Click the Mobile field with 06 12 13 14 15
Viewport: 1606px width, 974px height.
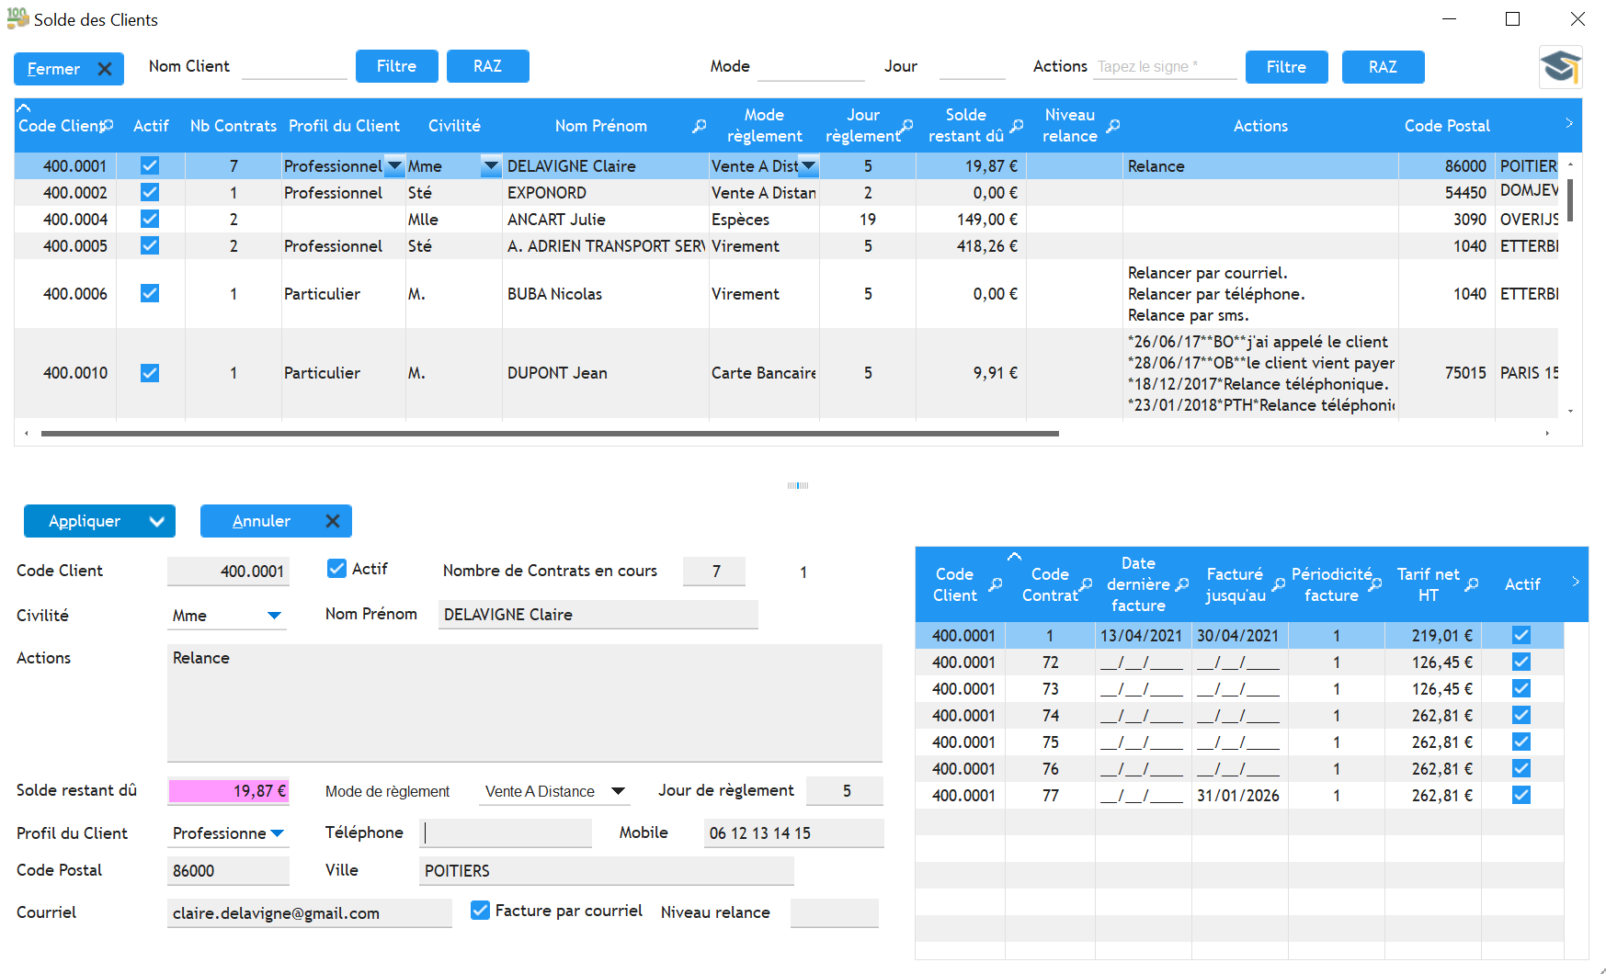coord(793,833)
